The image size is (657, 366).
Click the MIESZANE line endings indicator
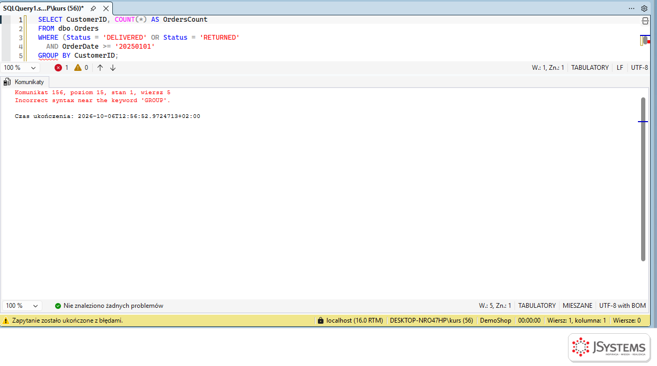coord(578,306)
